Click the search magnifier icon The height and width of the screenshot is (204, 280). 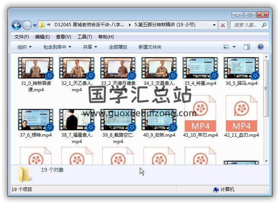pyautogui.click(x=265, y=25)
